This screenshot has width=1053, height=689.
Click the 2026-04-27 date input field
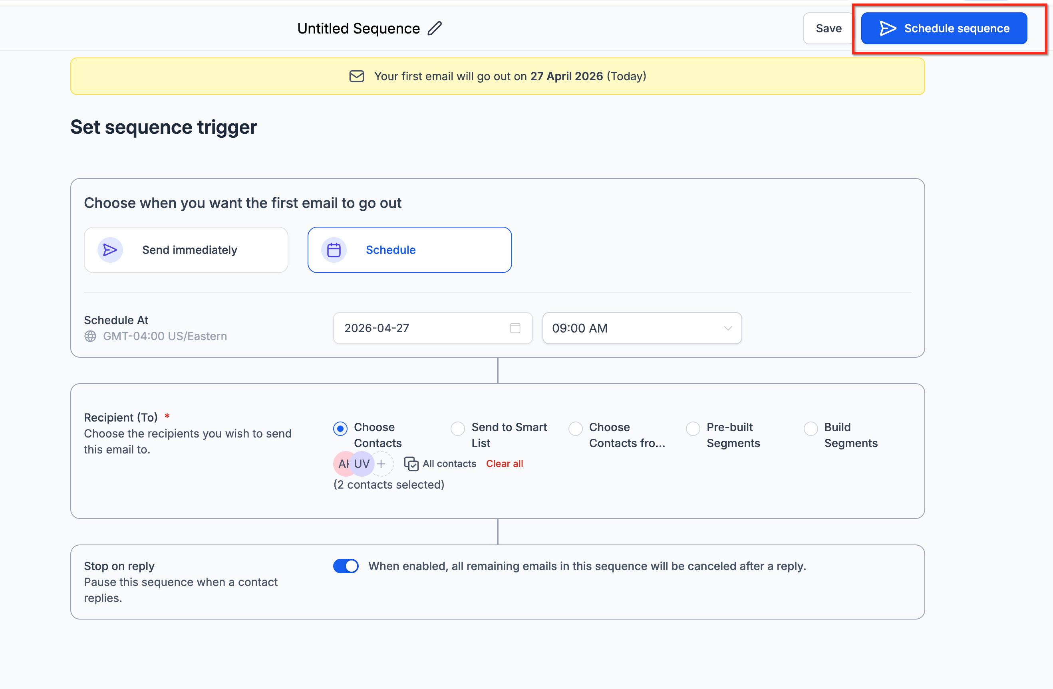[420, 328]
